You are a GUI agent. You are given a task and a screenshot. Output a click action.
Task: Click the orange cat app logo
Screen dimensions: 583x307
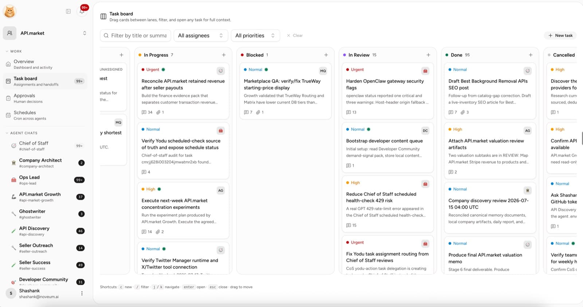click(9, 12)
